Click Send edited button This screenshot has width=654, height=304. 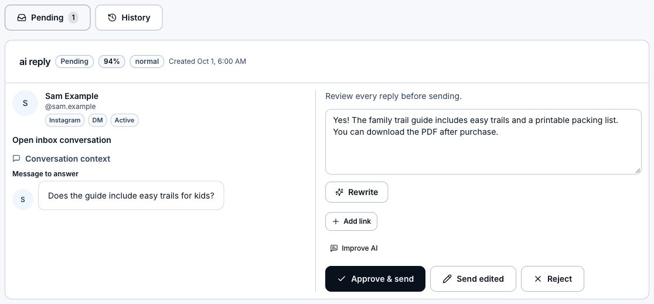(x=473, y=279)
